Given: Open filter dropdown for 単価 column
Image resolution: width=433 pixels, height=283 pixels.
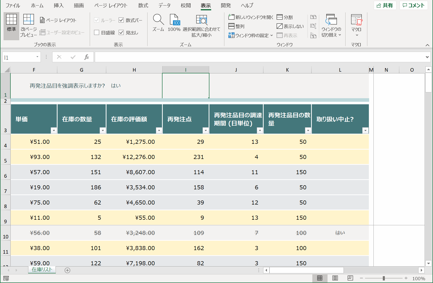Looking at the screenshot, I should pyautogui.click(x=54, y=130).
